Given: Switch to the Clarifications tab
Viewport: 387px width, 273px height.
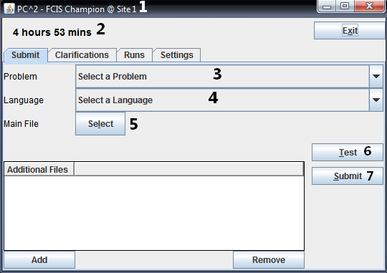Looking at the screenshot, I should point(82,54).
